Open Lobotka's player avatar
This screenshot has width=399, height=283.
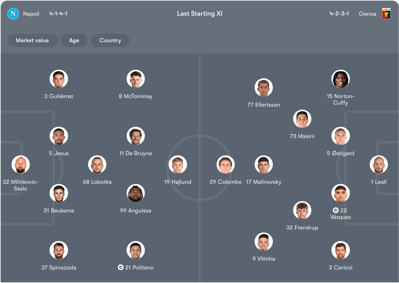pyautogui.click(x=97, y=164)
